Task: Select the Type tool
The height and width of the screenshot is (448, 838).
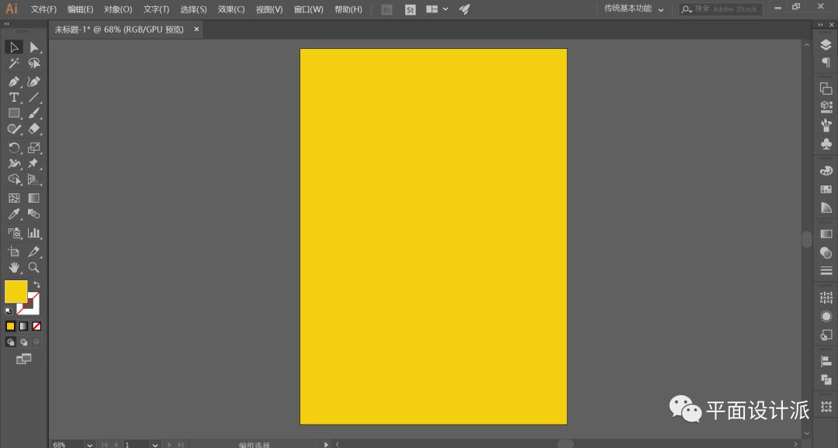Action: [14, 98]
